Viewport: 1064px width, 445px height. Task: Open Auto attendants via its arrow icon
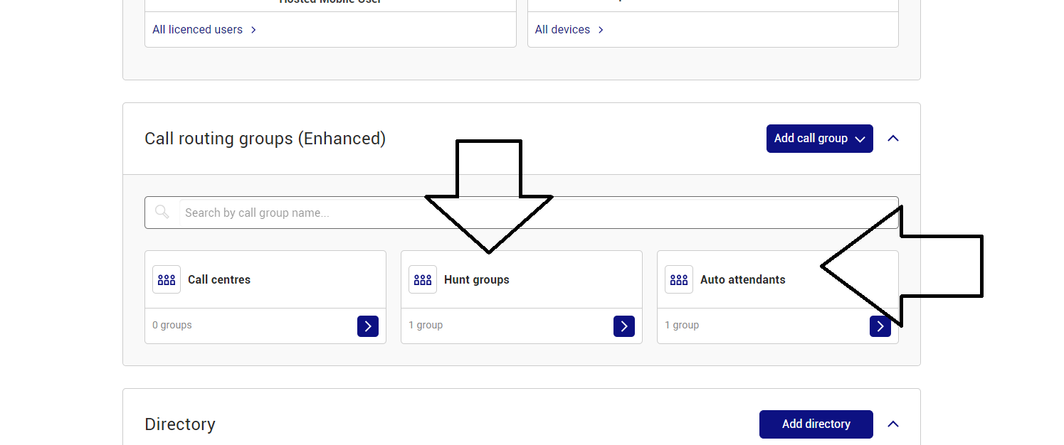(880, 326)
